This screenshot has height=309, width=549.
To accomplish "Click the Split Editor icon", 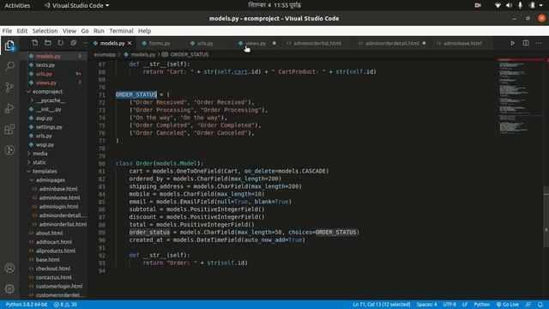I will tap(526, 43).
